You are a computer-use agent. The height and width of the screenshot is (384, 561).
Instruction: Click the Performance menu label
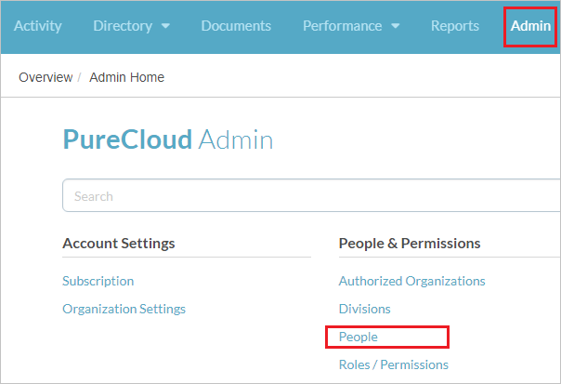[x=342, y=26]
